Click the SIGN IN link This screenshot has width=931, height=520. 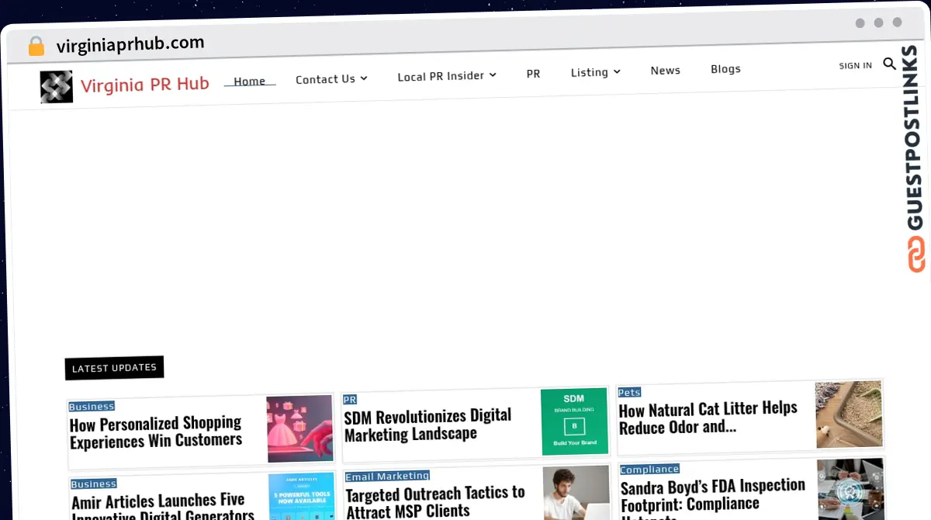[x=855, y=65]
